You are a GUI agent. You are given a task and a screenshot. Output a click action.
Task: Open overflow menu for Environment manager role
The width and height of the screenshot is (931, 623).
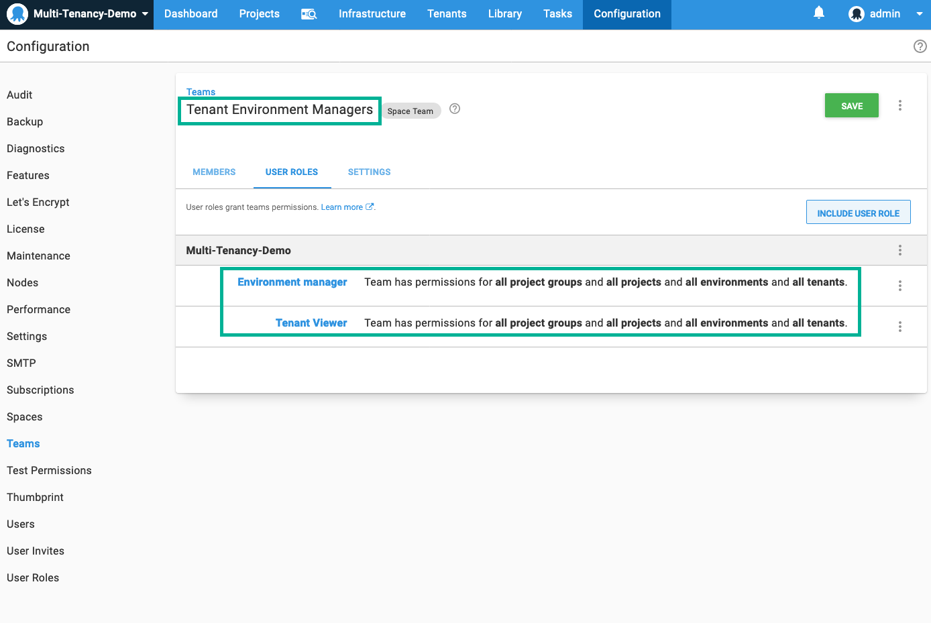(899, 286)
